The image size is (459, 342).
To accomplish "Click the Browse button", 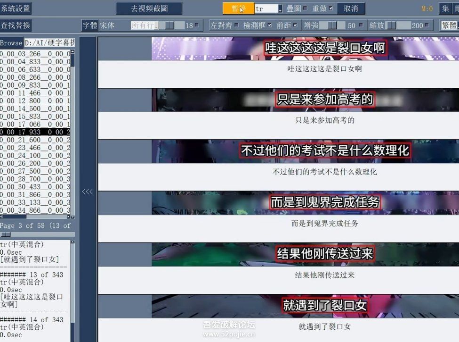I will (x=11, y=43).
